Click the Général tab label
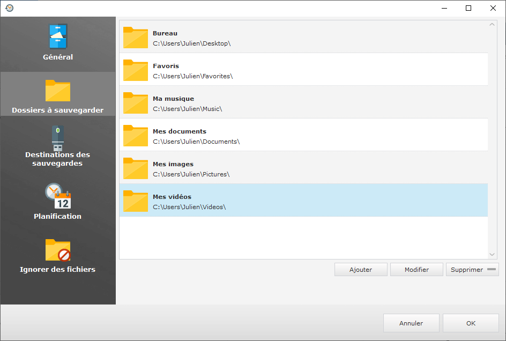Viewport: 506px width, 341px height. tap(58, 57)
